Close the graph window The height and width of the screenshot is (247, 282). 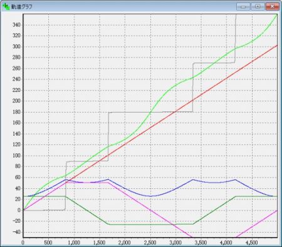click(x=272, y=6)
